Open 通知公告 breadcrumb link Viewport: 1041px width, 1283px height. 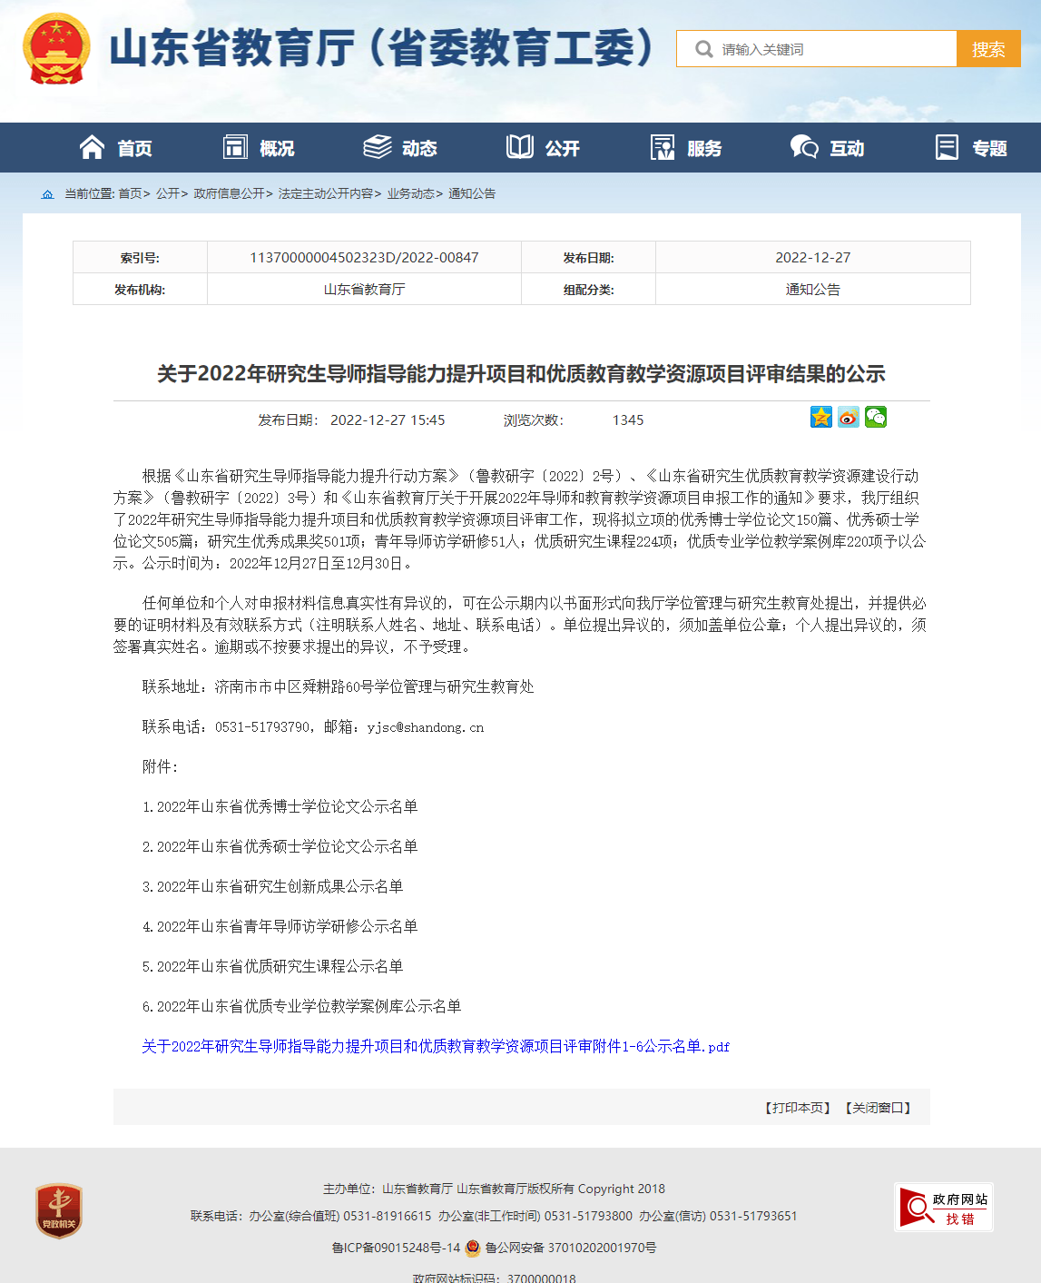point(472,194)
